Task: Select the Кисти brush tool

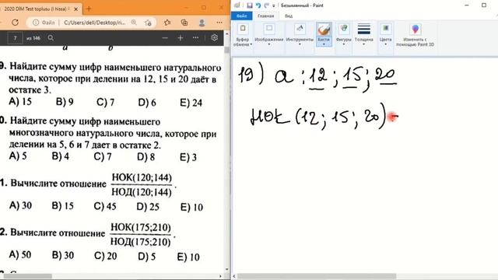Action: tap(324, 30)
